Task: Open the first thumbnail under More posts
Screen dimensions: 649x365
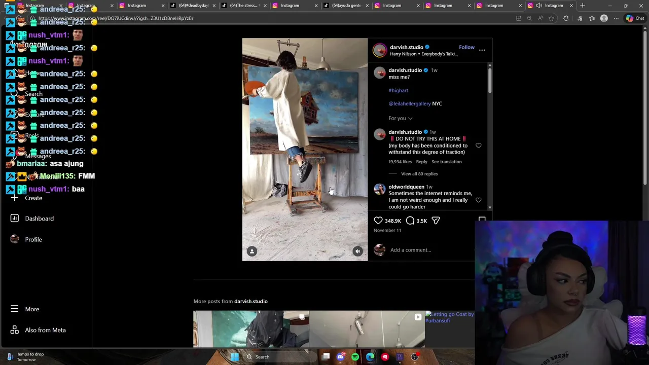Action: point(250,329)
